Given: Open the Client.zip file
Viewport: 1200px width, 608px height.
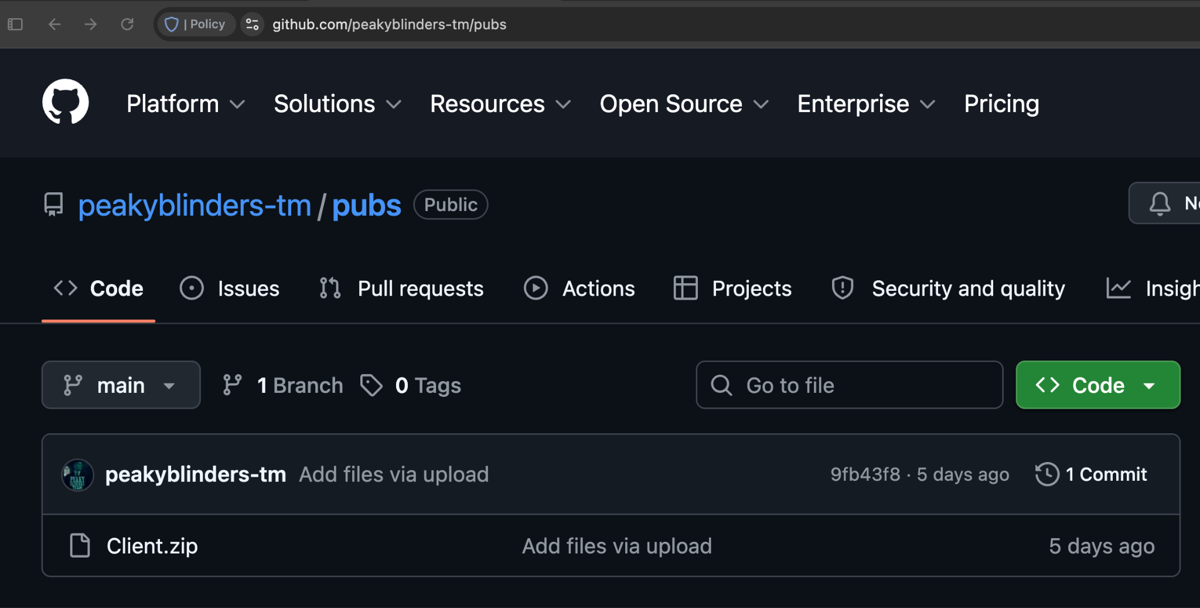Looking at the screenshot, I should (152, 546).
